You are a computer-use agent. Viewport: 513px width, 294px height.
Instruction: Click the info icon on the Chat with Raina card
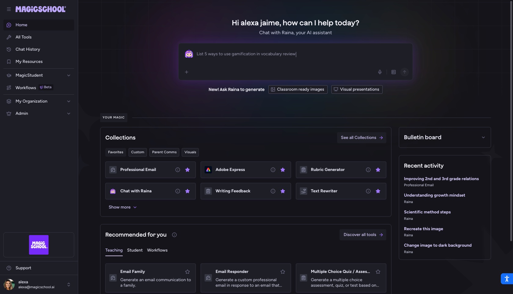click(178, 191)
